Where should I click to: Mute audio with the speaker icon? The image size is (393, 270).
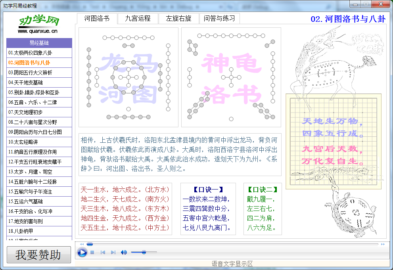124,252
